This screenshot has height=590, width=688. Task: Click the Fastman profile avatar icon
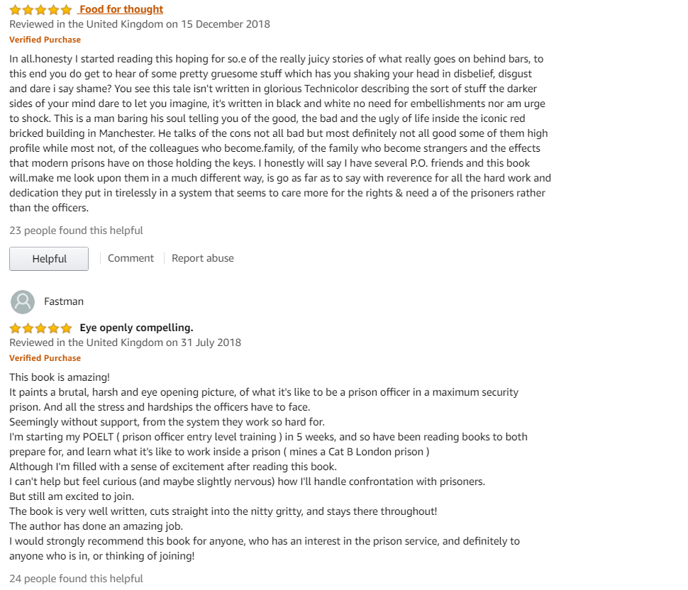23,302
